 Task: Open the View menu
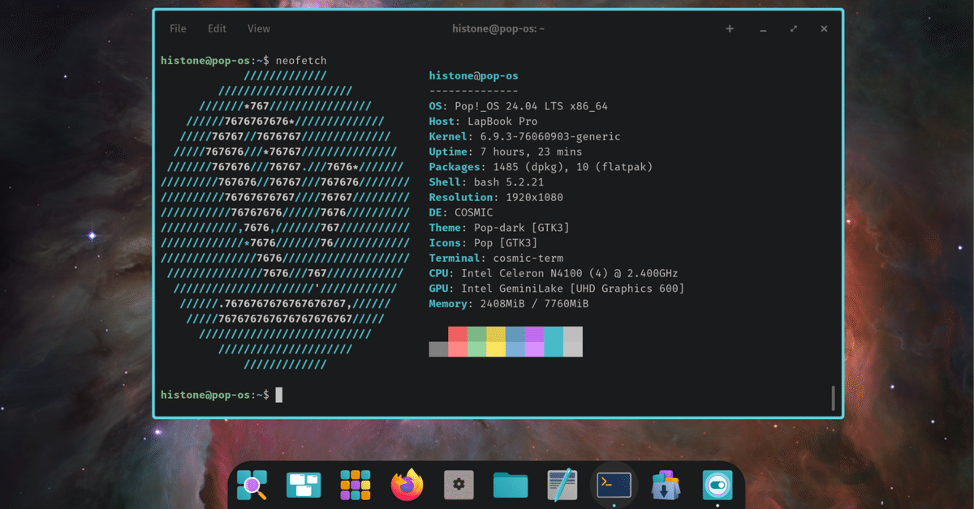(x=258, y=28)
